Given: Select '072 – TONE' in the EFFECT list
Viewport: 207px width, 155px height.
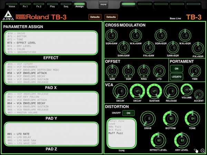Looking at the screenshot, I should 15,39.
